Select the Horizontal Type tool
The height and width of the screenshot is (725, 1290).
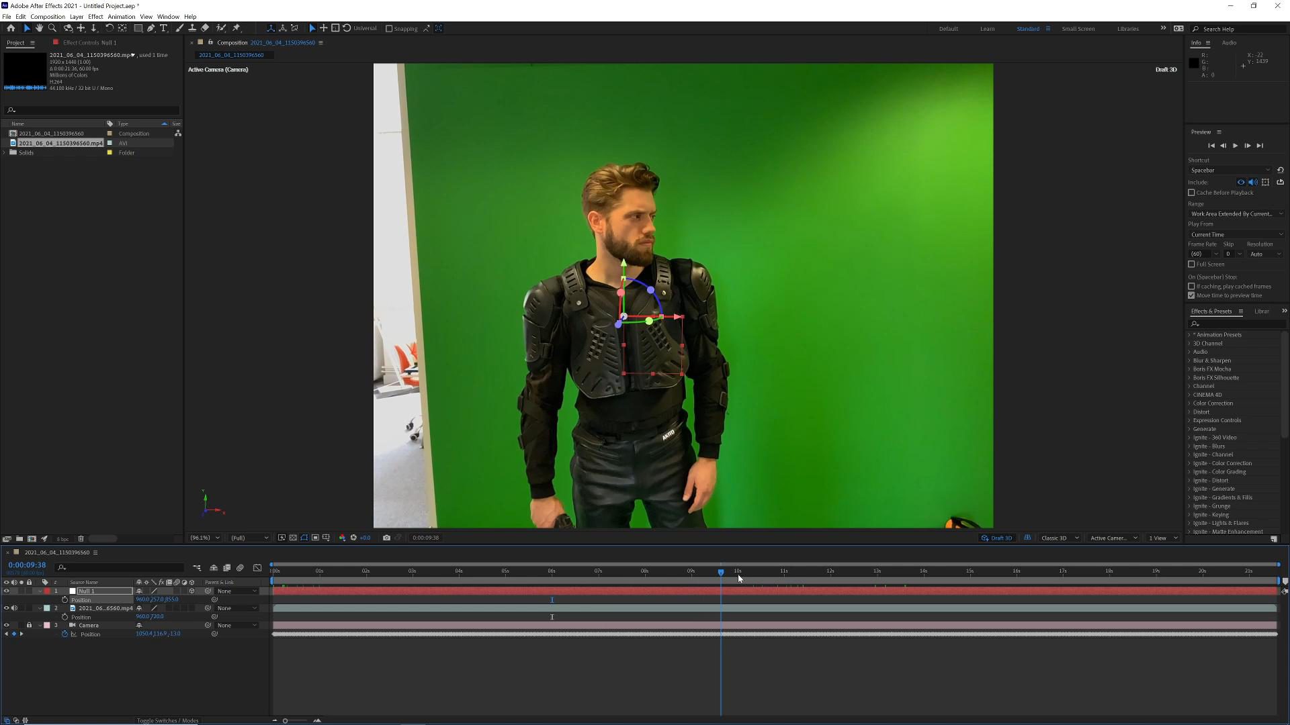pyautogui.click(x=163, y=28)
